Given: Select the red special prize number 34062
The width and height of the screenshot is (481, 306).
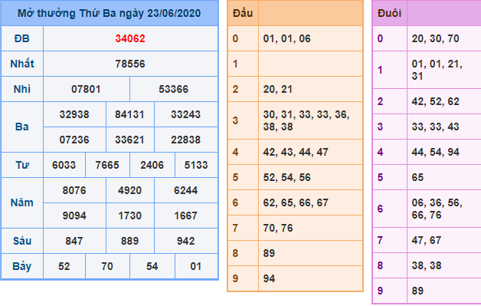Looking at the screenshot, I should coord(130,38).
